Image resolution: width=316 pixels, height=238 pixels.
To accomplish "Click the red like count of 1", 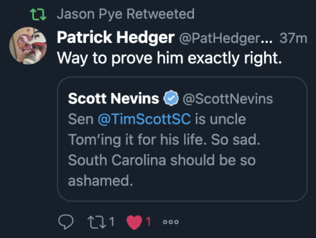I will tap(149, 222).
